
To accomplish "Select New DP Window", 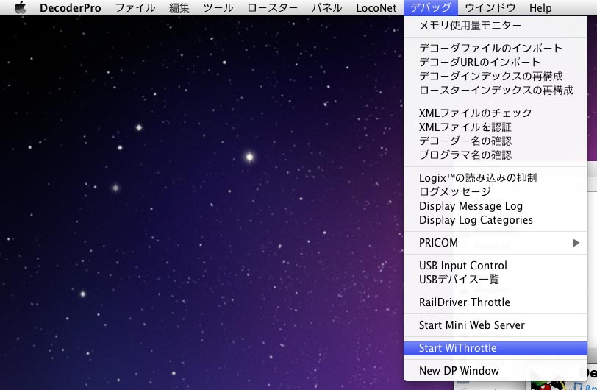I will point(496,371).
